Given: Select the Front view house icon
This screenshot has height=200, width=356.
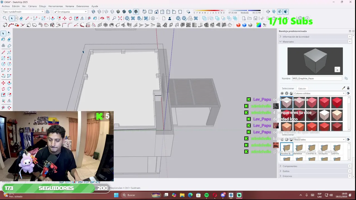Looking at the screenshot, I should point(156,12).
